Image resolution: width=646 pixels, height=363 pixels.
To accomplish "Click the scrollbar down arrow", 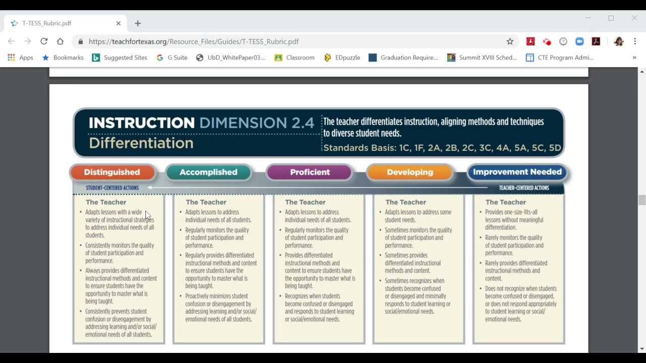I will tap(642, 349).
